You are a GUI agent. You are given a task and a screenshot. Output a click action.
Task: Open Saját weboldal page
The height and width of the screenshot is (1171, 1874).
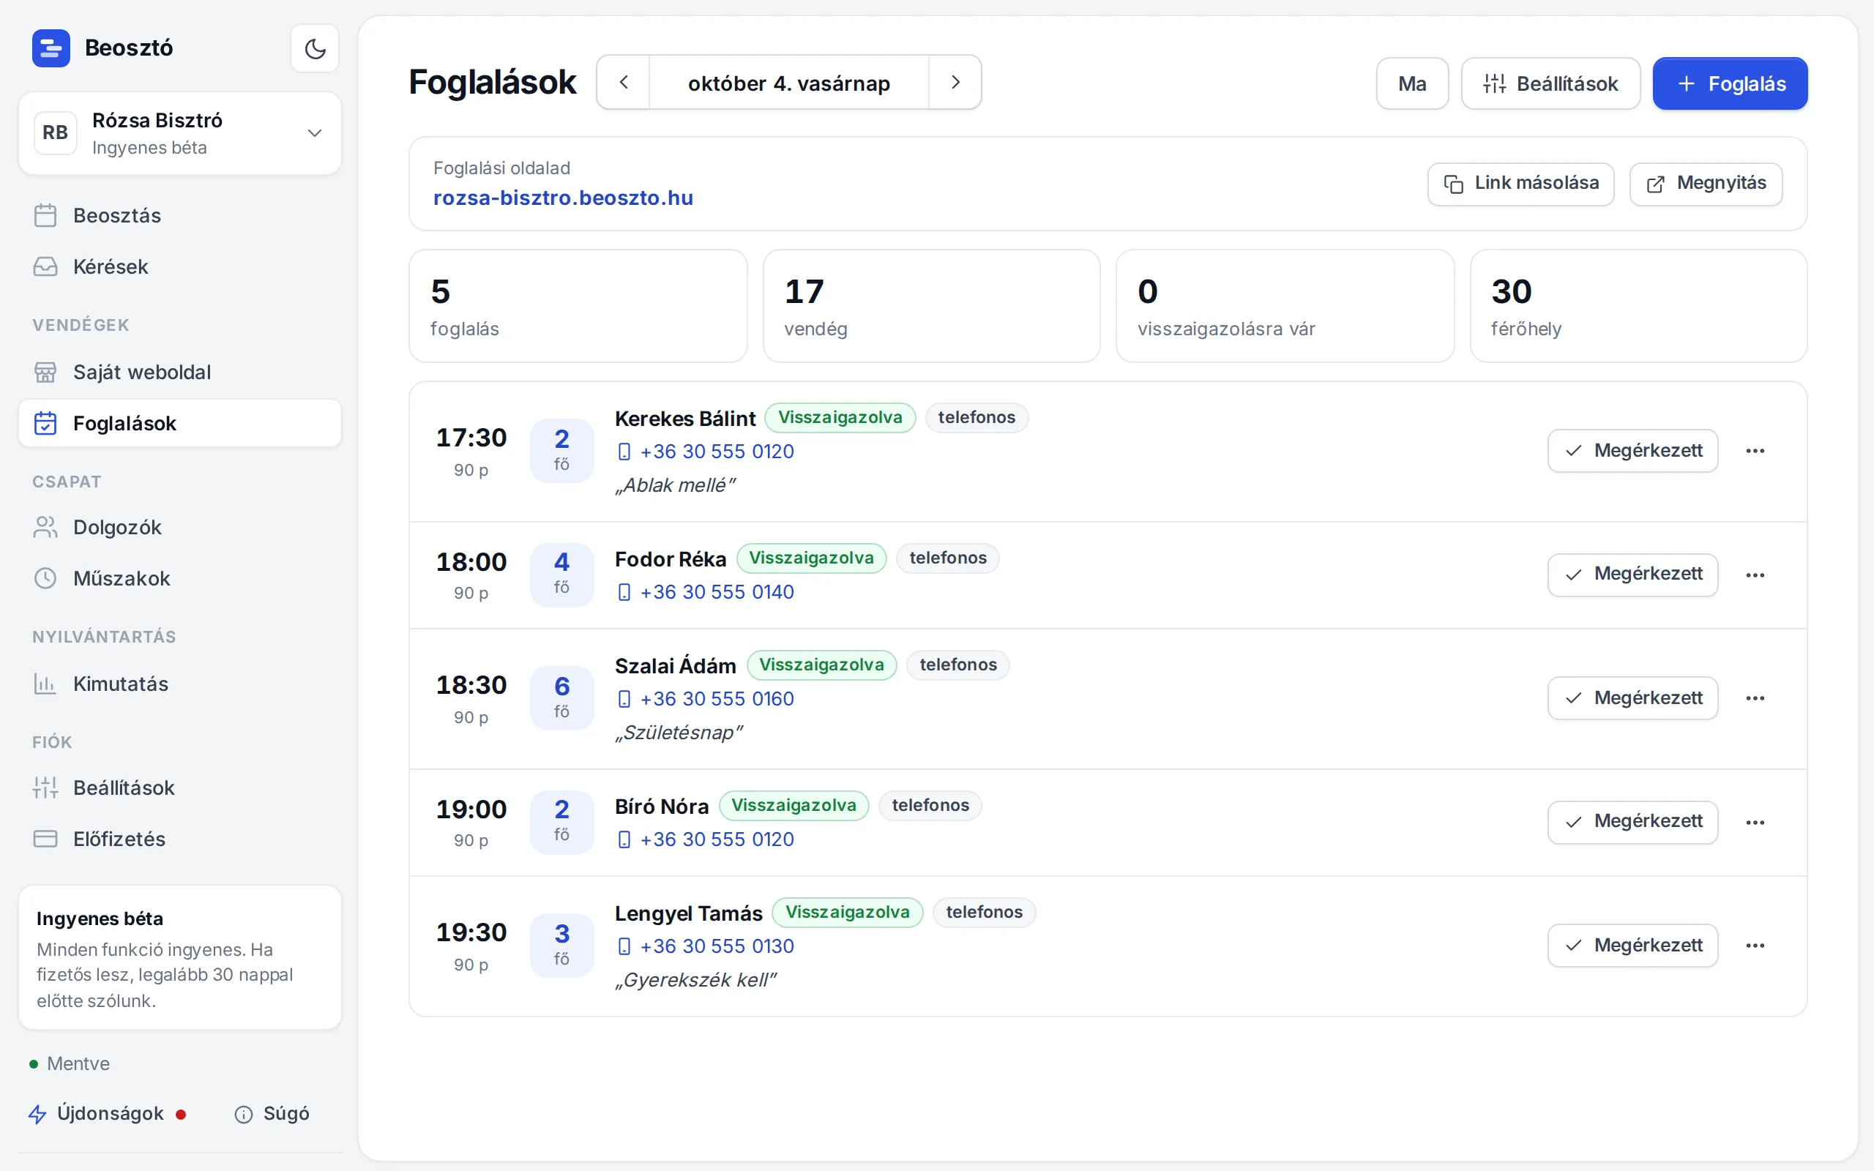(179, 372)
